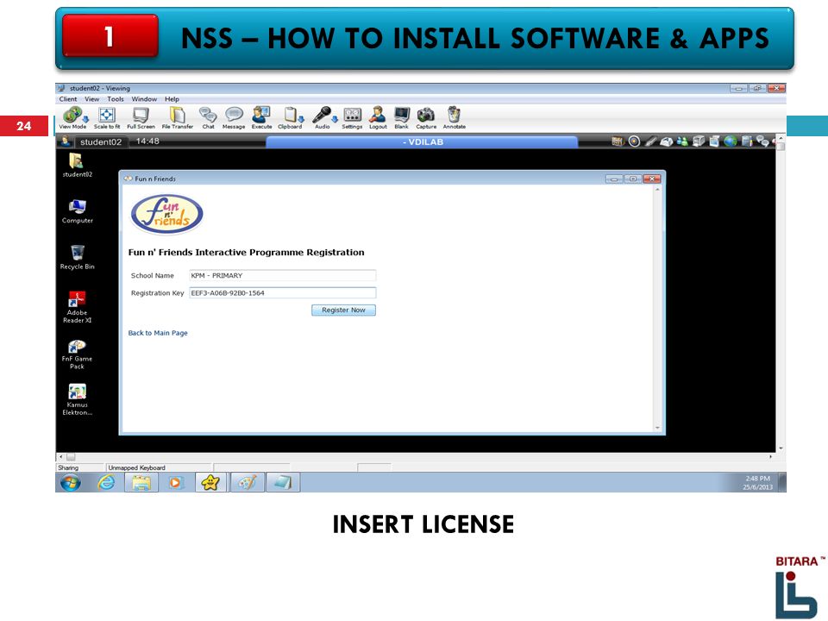Viewport: 828px width, 621px height.
Task: Click the target circle icon in student toolbar
Action: [634, 141]
